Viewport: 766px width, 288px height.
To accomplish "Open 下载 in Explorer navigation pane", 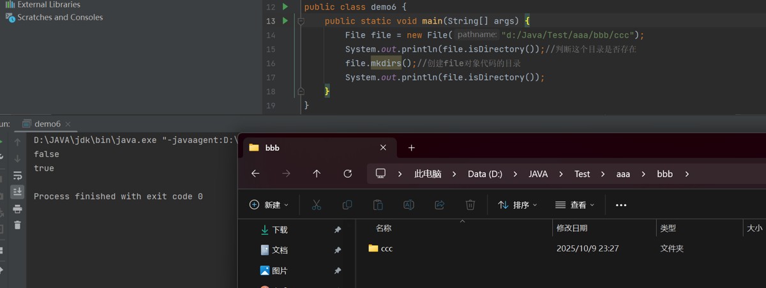I will [280, 230].
